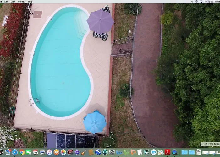Image resolution: width=220 pixels, height=157 pixels.
Task: Open the View menu
Action: tap(13, 2)
